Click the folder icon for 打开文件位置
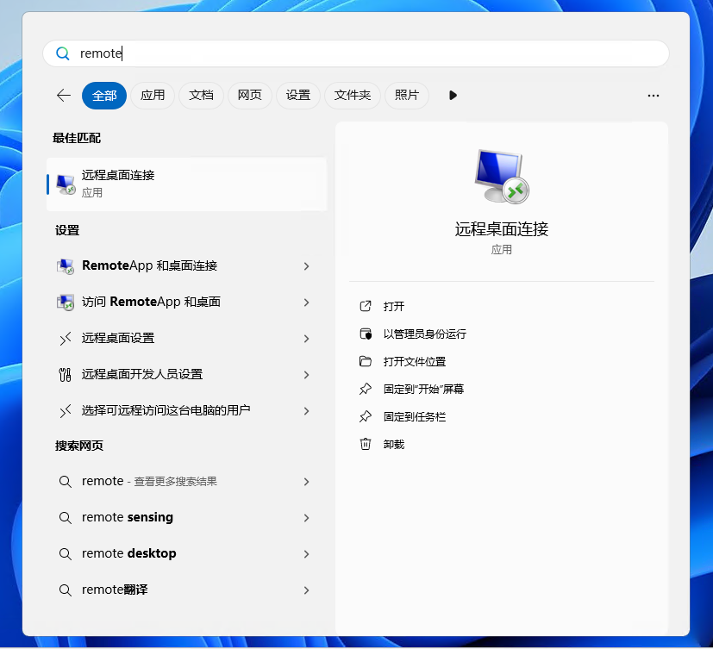This screenshot has height=649, width=713. 366,362
